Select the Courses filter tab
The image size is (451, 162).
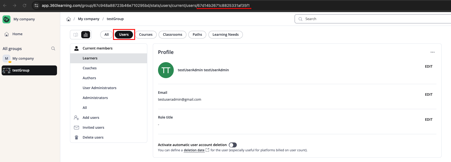(x=146, y=35)
